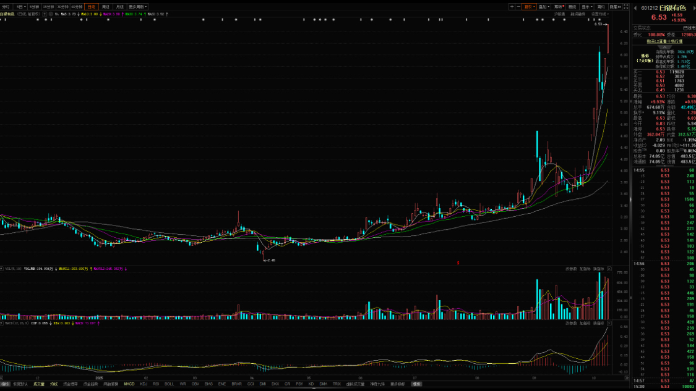Click 换指标 in the volume panel
This screenshot has width=696, height=391.
(599, 269)
